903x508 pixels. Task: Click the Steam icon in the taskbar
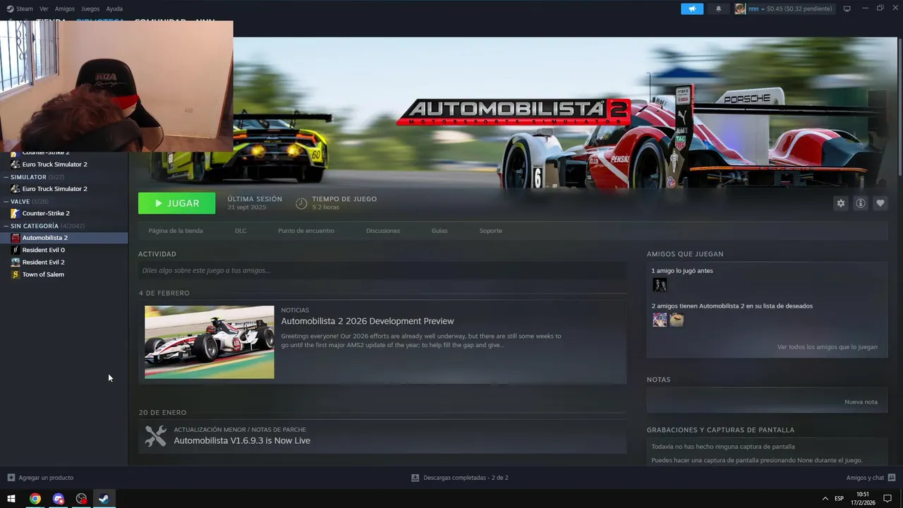(x=104, y=498)
